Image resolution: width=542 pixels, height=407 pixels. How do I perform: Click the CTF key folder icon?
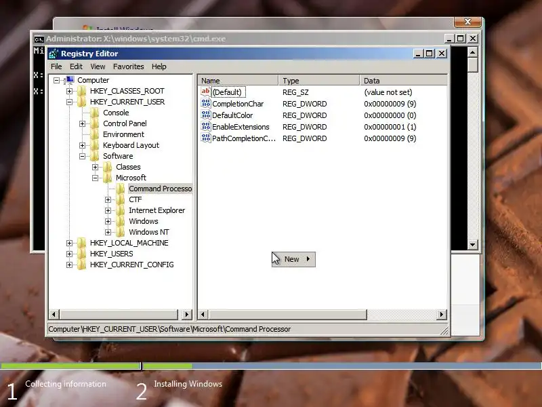121,199
